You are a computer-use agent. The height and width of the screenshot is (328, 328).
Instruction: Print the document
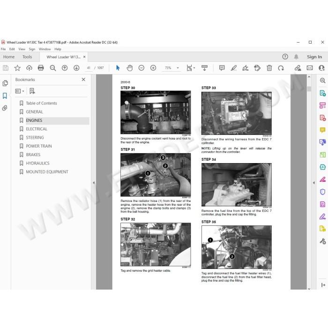click(x=41, y=68)
